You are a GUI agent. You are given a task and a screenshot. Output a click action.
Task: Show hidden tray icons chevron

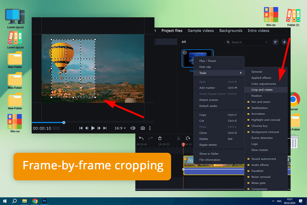273,201
